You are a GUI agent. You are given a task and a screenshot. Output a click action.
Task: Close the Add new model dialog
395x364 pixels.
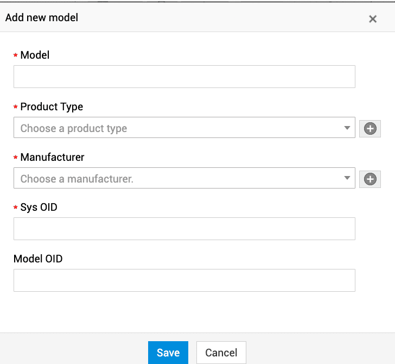click(x=373, y=19)
